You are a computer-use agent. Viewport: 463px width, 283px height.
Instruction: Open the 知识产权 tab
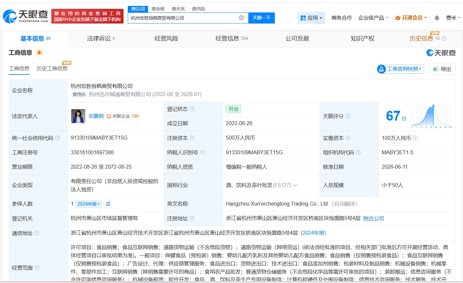362,39
